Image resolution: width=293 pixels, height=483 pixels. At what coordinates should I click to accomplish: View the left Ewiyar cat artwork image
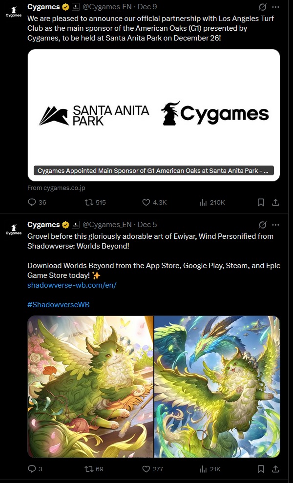pos(90,387)
